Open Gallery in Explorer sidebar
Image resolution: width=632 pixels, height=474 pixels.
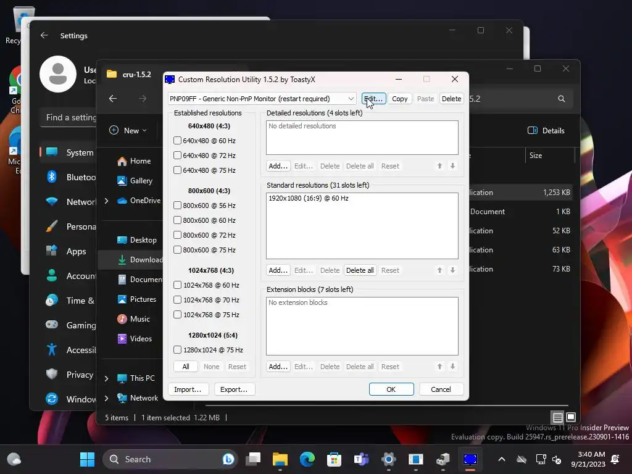(x=135, y=181)
